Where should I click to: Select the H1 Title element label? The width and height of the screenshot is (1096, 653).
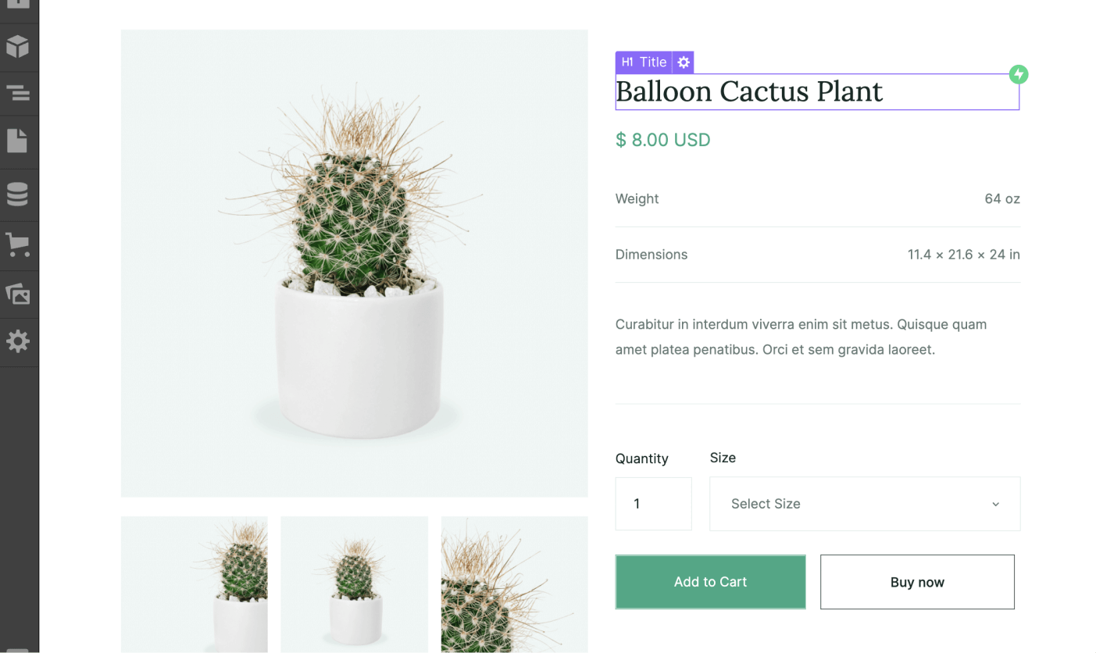point(643,62)
